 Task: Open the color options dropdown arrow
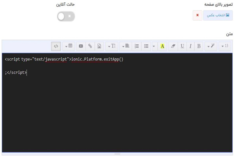(x=154, y=46)
